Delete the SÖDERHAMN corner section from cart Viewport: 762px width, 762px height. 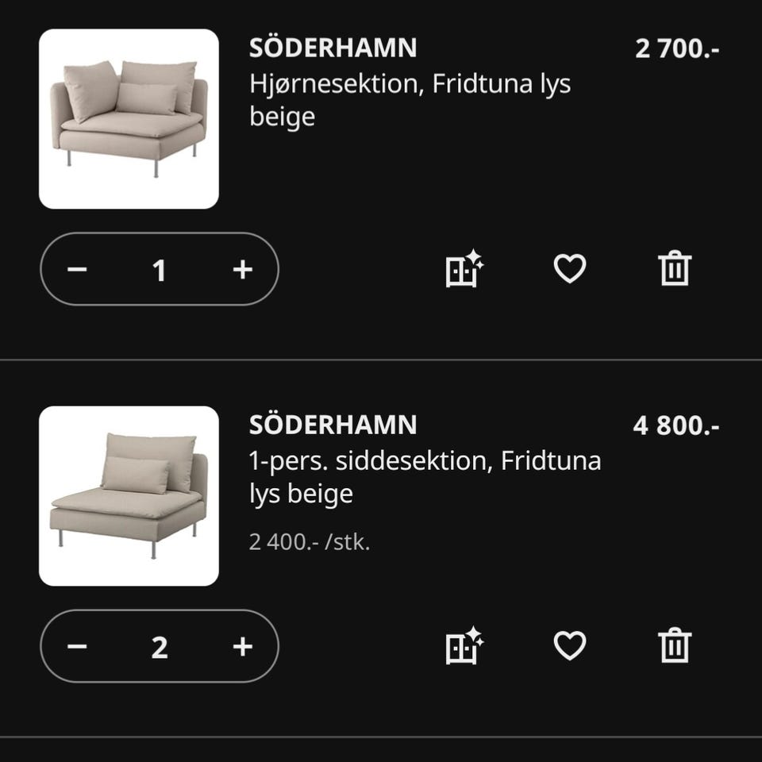[x=675, y=268]
